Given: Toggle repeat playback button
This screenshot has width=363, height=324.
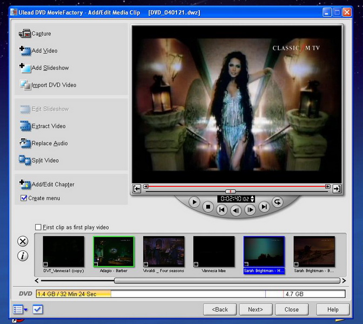Looking at the screenshot, I should [277, 202].
